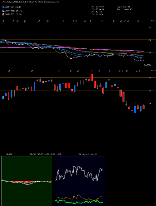Screen dimensions: 156x206
Task: Click the white DOW MT legend swatch
Action: click(3, 11)
